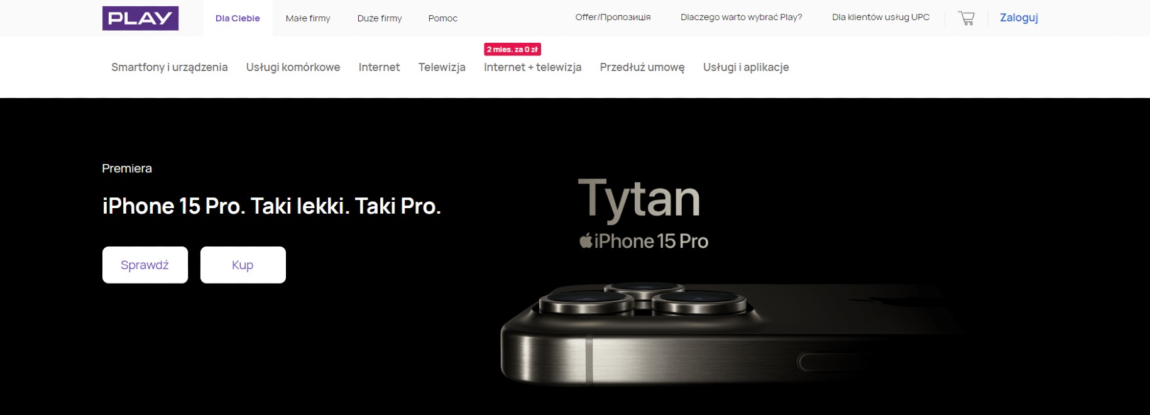Switch to Duże firmy tab
1150x415 pixels.
380,18
